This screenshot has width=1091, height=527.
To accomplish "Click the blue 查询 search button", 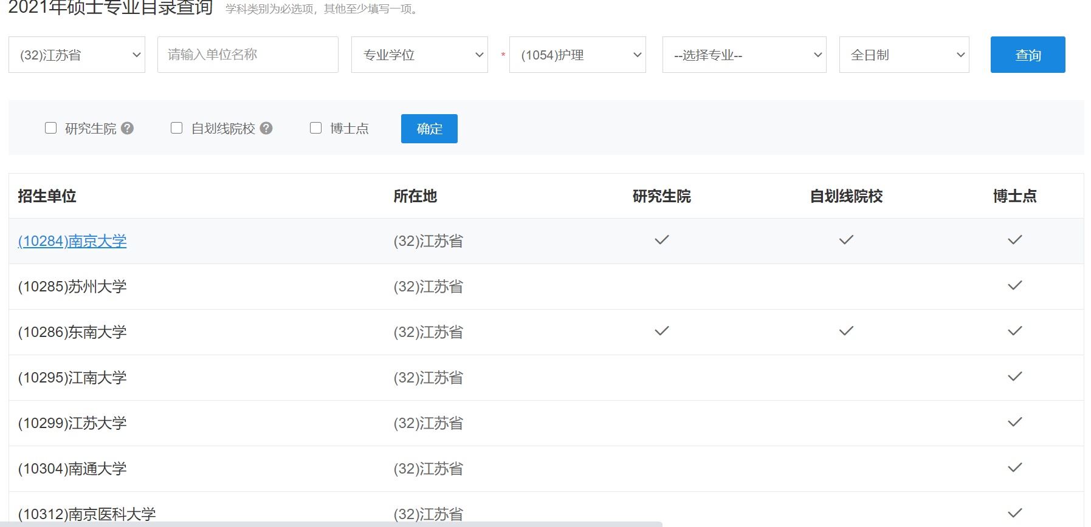I will pyautogui.click(x=1028, y=55).
